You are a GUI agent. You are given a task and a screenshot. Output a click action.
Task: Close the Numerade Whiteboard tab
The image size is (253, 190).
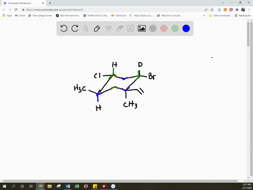[43, 3]
